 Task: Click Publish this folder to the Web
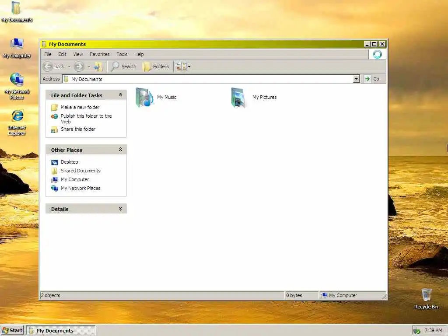(86, 119)
